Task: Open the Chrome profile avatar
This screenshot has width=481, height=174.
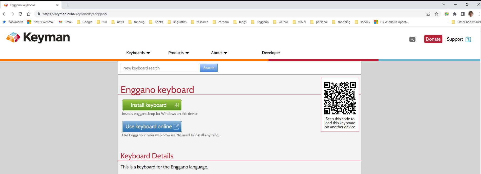Action: click(x=471, y=14)
